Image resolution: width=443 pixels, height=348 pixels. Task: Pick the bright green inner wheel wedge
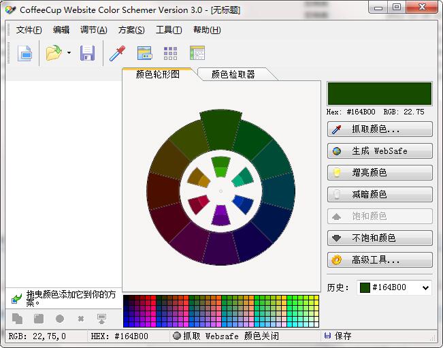(220, 167)
